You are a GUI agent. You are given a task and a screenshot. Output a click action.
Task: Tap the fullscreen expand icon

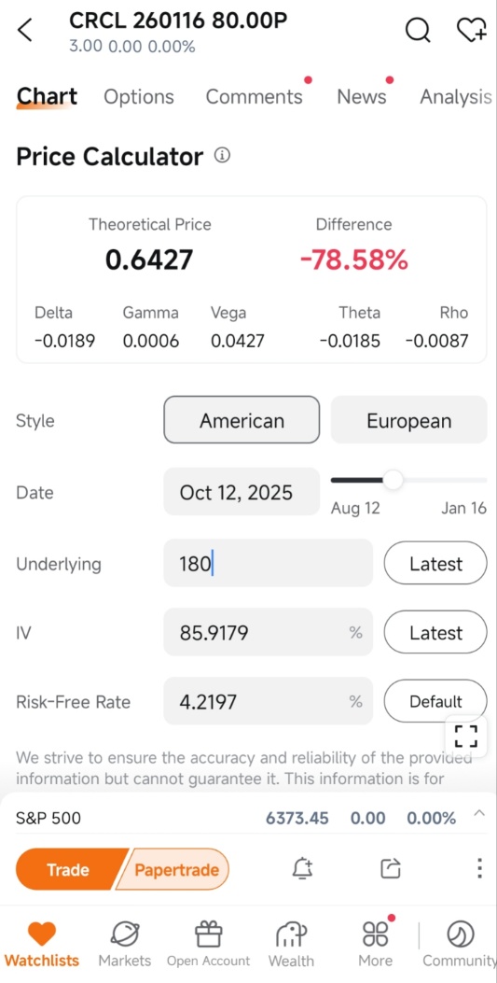[x=465, y=736]
